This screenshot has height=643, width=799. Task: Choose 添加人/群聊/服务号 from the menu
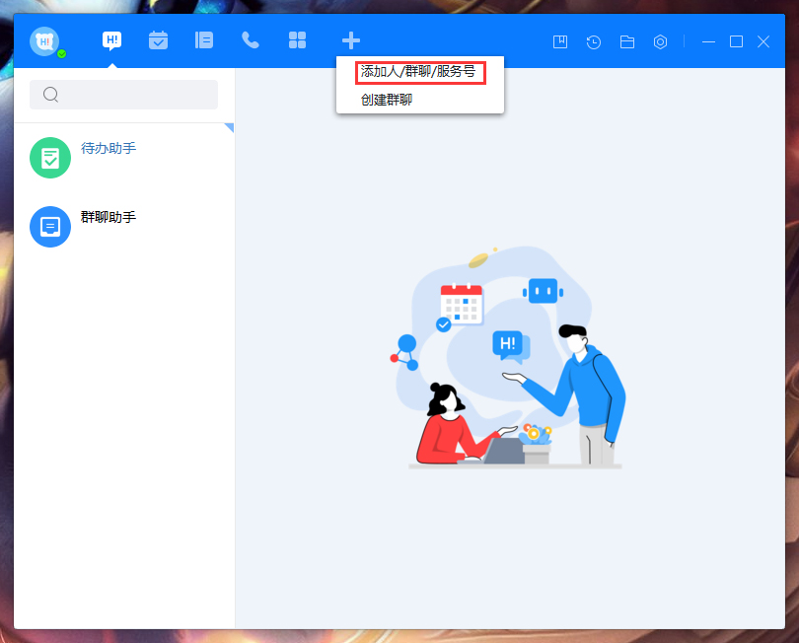419,73
